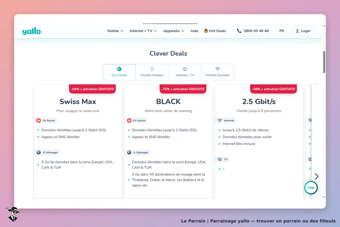The height and width of the screenshot is (227, 340).
Task: Click the -72% + activation GRATUITE badge
Action: point(183,89)
